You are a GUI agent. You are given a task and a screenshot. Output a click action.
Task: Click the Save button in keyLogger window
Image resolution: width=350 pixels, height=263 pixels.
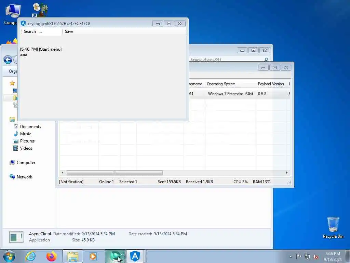point(69,32)
